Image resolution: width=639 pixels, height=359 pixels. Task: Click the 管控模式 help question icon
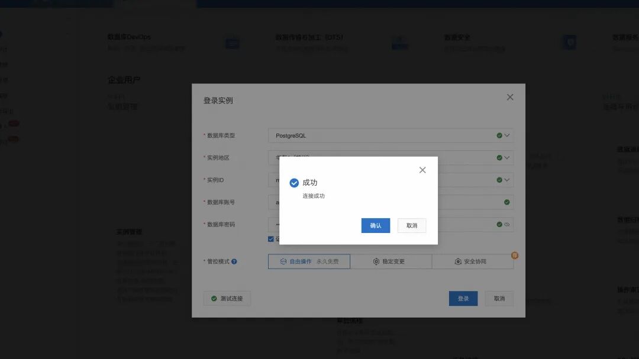coord(234,261)
